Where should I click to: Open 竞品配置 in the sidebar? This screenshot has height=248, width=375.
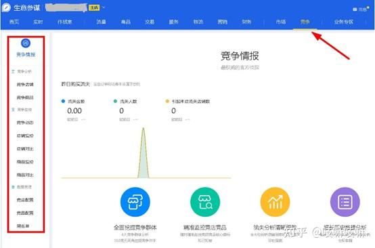tap(25, 213)
